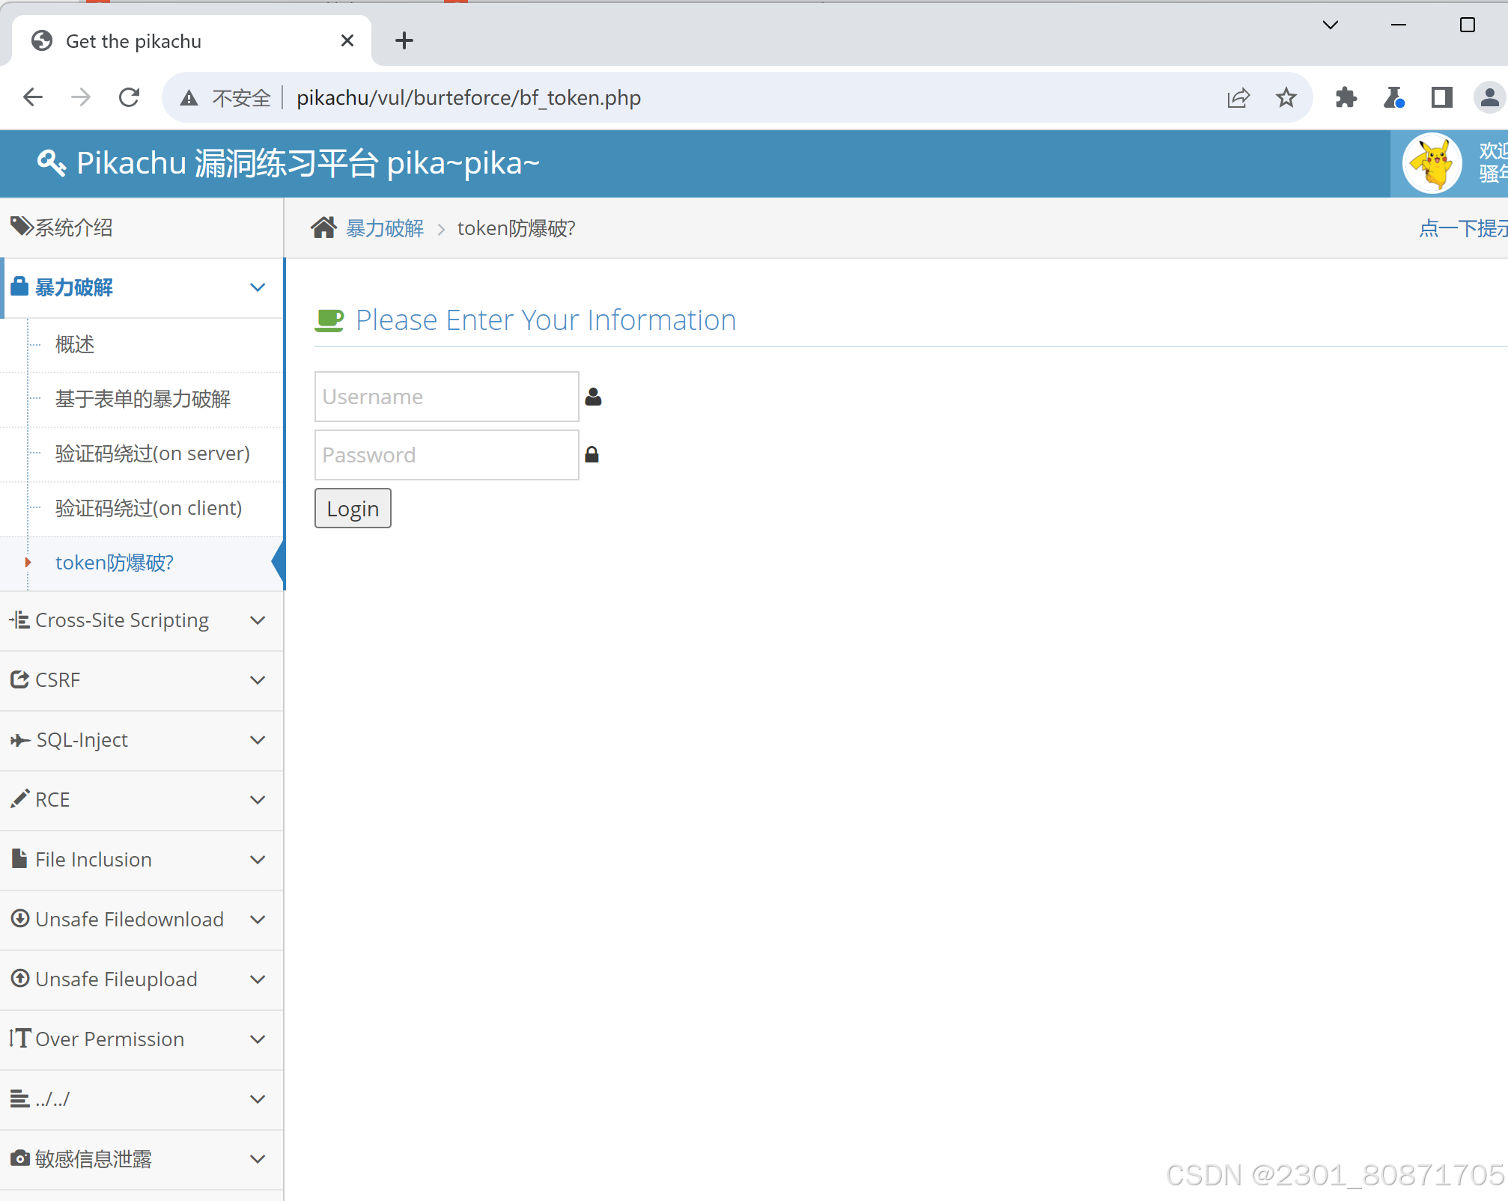This screenshot has height=1201, width=1508.
Task: Open the 验证码绕过(on server) page
Action: click(x=153, y=453)
